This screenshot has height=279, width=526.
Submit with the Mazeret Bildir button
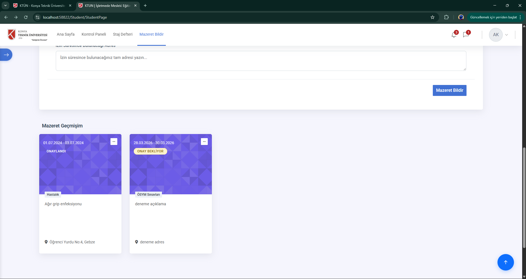449,90
